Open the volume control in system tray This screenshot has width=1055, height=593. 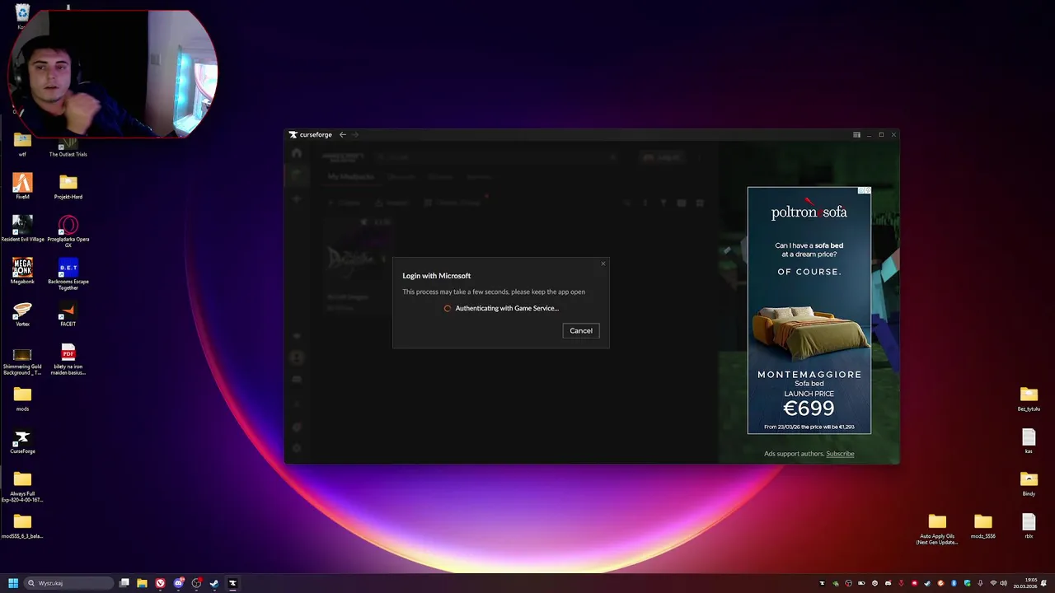[x=1003, y=583]
